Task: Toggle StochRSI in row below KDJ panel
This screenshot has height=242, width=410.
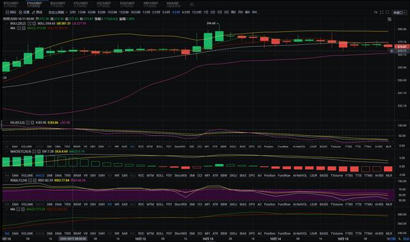Action: [180, 147]
